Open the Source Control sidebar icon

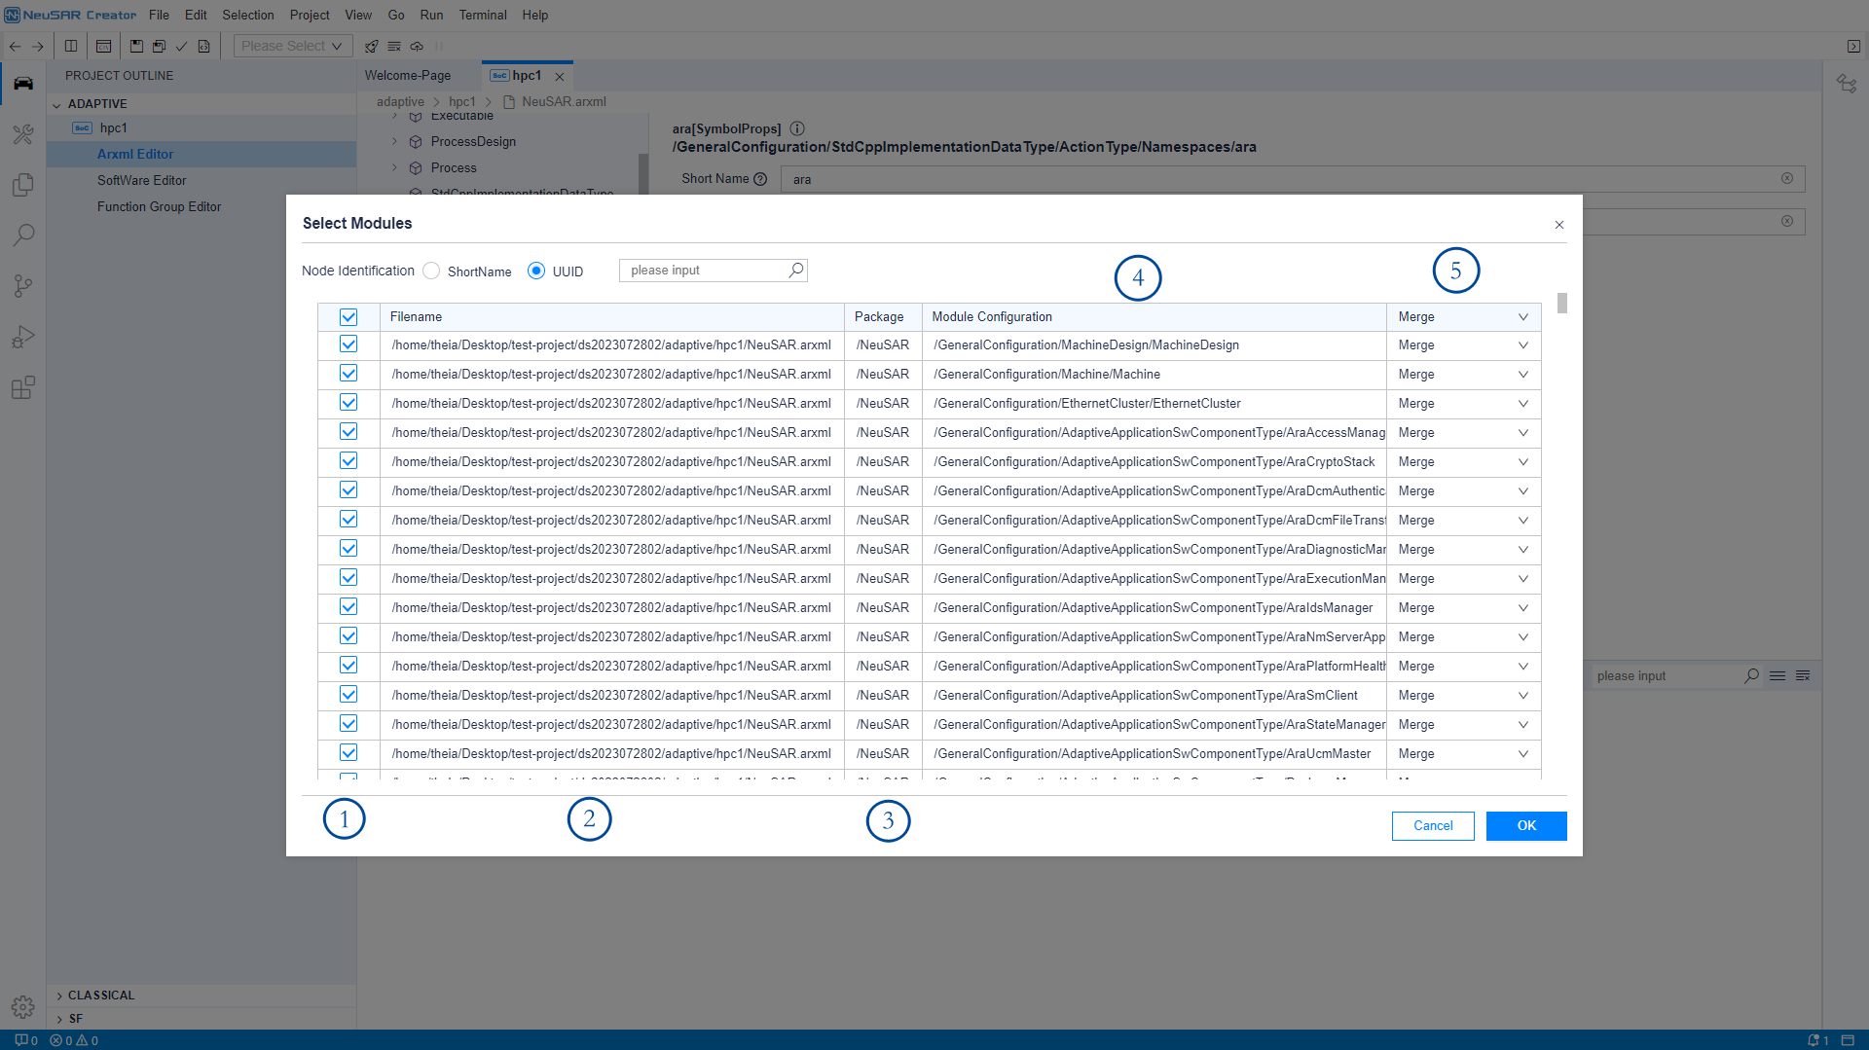tap(23, 286)
